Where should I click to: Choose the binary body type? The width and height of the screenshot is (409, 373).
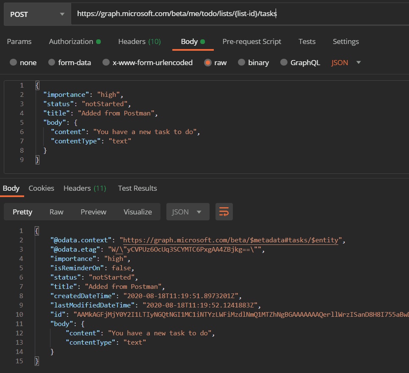pos(241,62)
